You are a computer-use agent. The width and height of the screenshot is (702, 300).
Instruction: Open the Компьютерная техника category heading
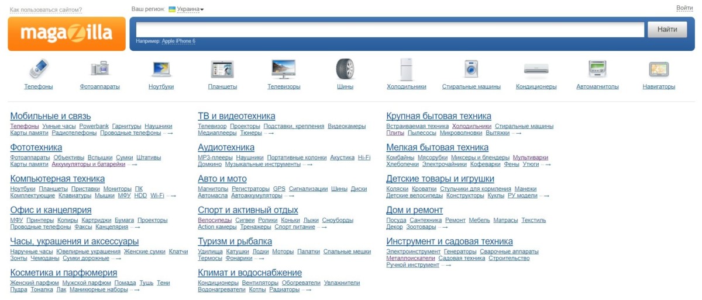(x=57, y=179)
